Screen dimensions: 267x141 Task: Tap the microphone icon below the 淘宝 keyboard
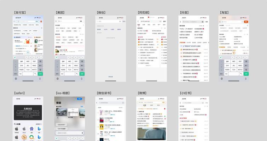tap(246, 79)
